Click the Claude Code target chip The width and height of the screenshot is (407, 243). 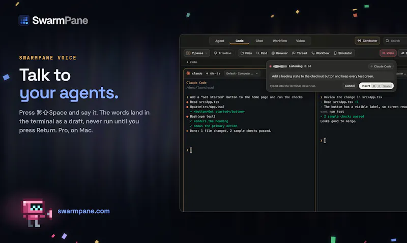pyautogui.click(x=381, y=66)
